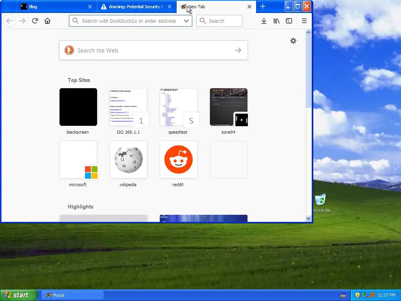
Task: Close the Warning security risk tab
Action: click(170, 7)
